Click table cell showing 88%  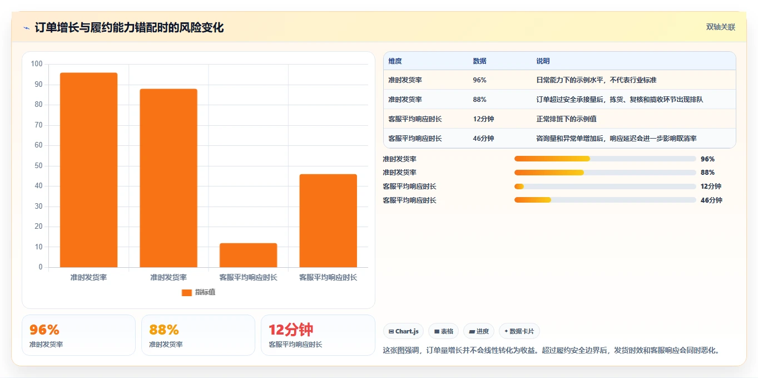tap(479, 100)
